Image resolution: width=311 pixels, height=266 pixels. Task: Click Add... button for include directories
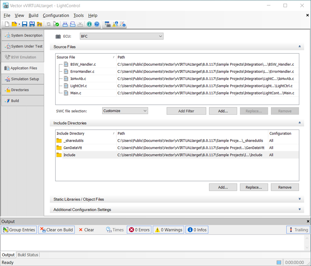[223, 187]
